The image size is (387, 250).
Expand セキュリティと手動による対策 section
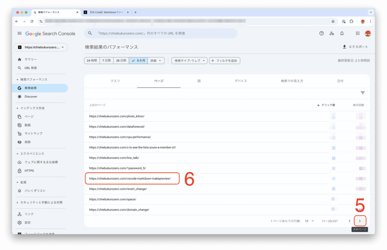click(x=39, y=202)
